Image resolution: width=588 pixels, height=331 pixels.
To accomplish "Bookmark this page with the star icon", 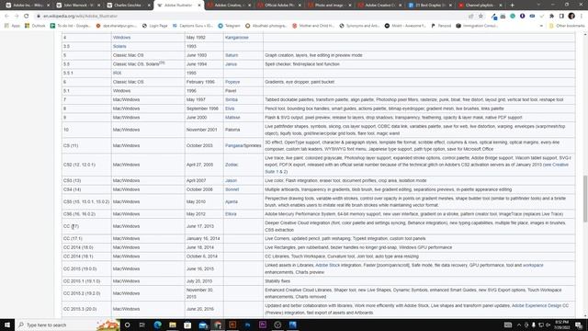I will pos(481,17).
